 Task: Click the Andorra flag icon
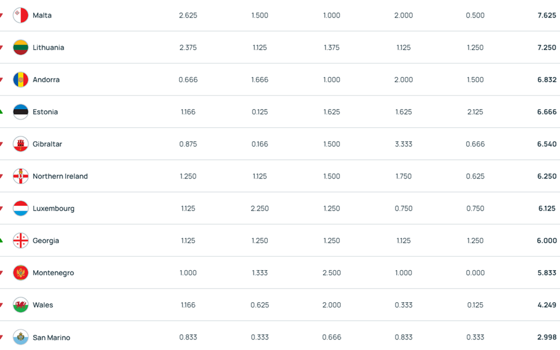21,80
